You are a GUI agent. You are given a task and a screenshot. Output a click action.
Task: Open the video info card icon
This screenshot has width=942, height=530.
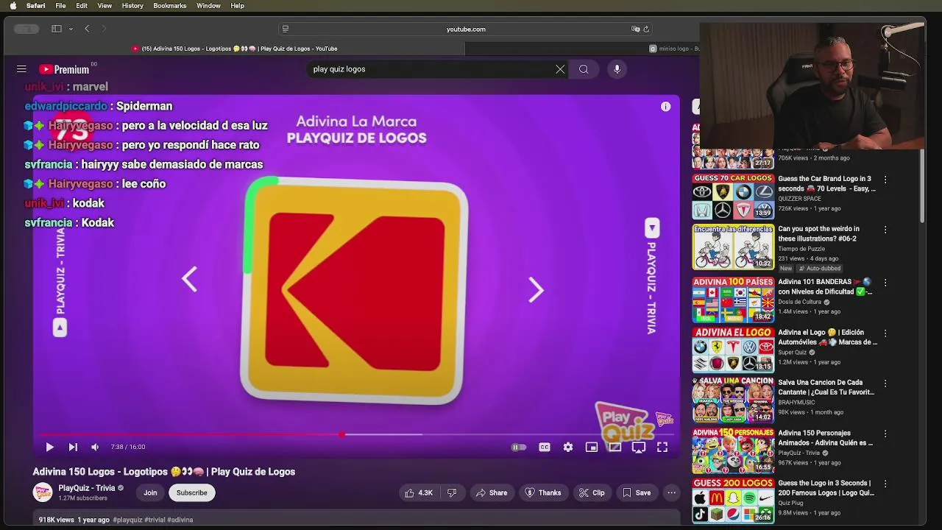pyautogui.click(x=665, y=107)
